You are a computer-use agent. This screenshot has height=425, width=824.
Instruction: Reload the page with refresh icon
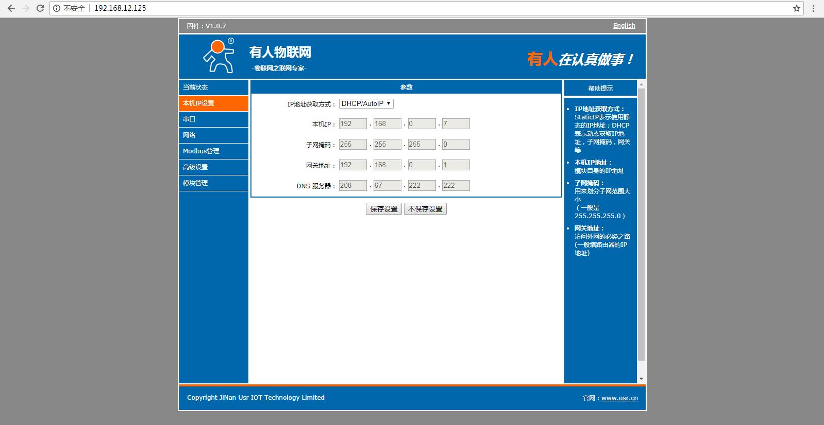coord(40,8)
